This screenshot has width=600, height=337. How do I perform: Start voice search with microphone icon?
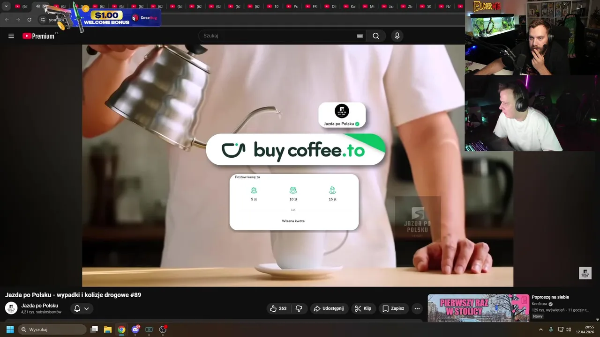[397, 36]
